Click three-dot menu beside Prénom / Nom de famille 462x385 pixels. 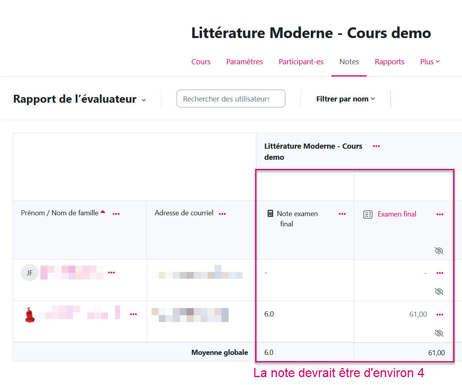coord(116,214)
